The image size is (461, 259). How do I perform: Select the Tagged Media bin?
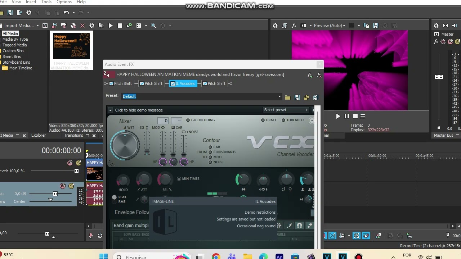click(14, 45)
